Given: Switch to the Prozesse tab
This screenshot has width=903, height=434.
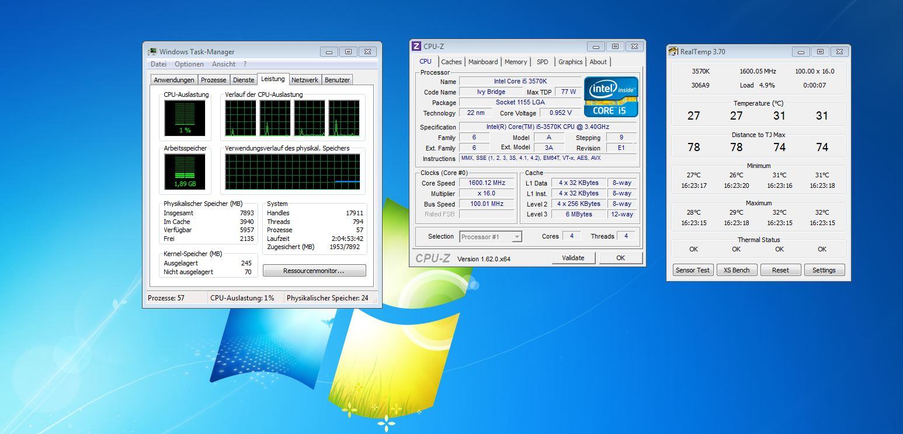Looking at the screenshot, I should pyautogui.click(x=214, y=80).
